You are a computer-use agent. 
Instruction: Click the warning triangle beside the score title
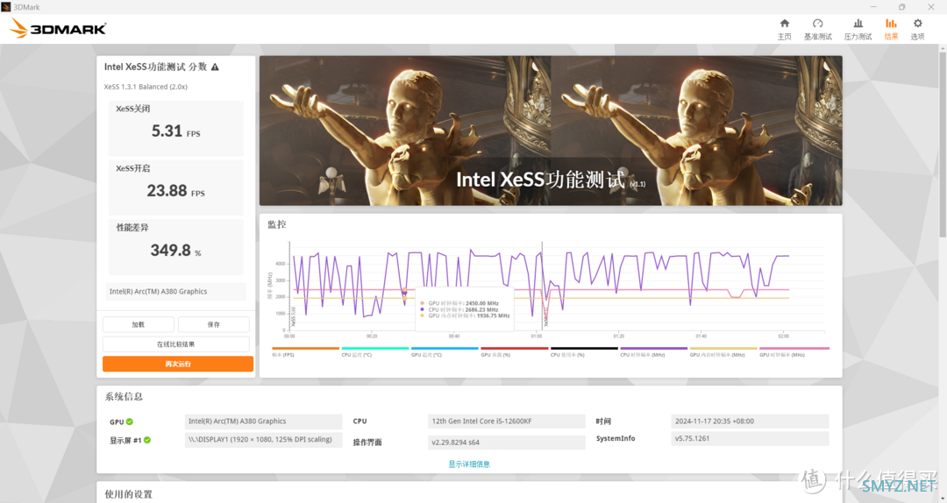(x=215, y=67)
